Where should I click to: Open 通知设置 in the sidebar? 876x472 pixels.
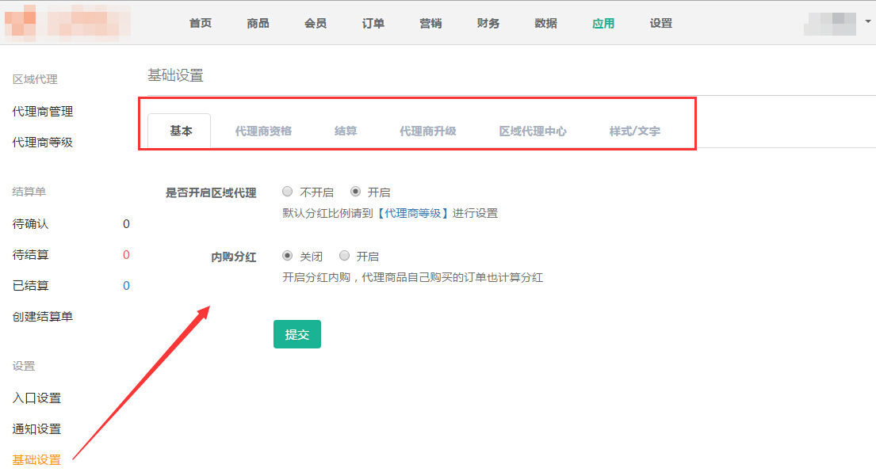tap(36, 429)
